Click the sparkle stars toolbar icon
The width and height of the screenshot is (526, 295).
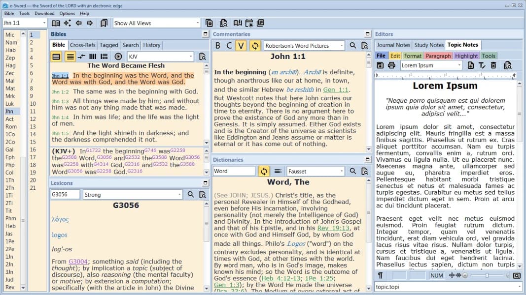(68, 23)
